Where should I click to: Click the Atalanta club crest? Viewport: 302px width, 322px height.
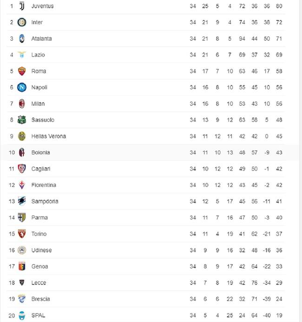(x=21, y=39)
